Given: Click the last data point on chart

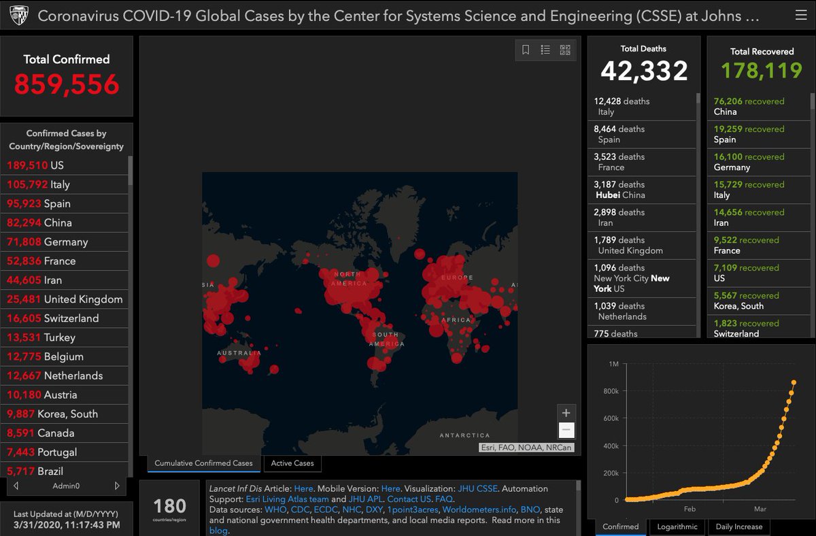Looking at the screenshot, I should (794, 382).
